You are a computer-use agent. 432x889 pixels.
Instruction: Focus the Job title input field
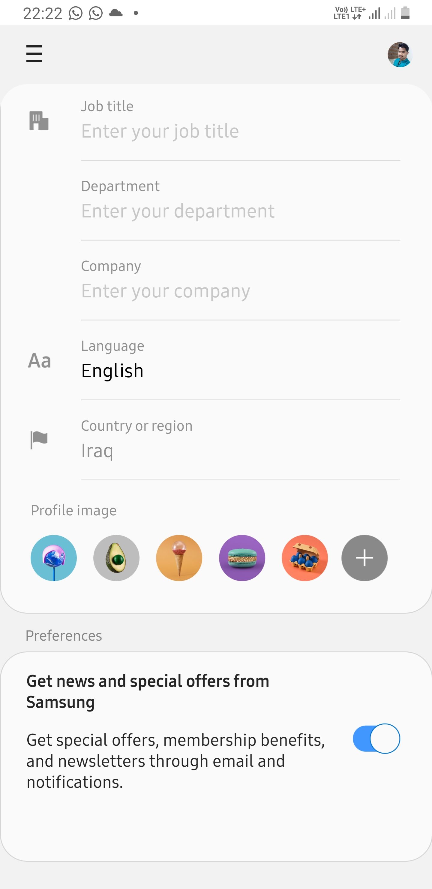click(240, 131)
